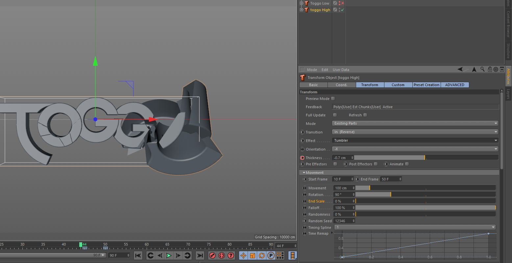
Task: Open the User Data menu
Action: [341, 70]
